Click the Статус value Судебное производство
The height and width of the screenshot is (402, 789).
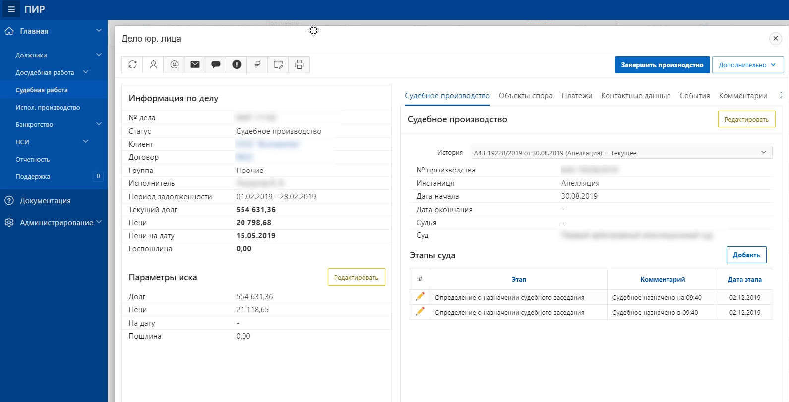[x=279, y=131]
